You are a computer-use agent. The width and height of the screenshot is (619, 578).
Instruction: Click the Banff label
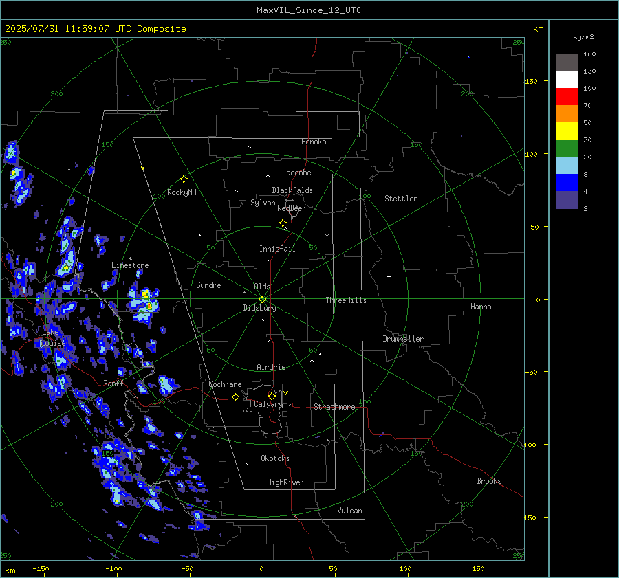point(113,383)
